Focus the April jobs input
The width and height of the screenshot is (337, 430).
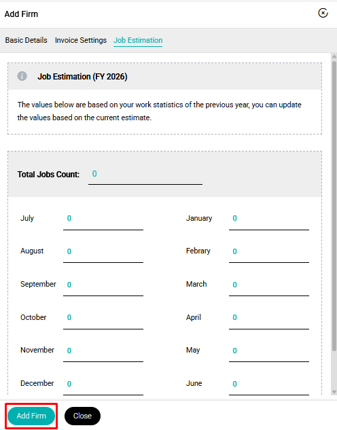[269, 318]
